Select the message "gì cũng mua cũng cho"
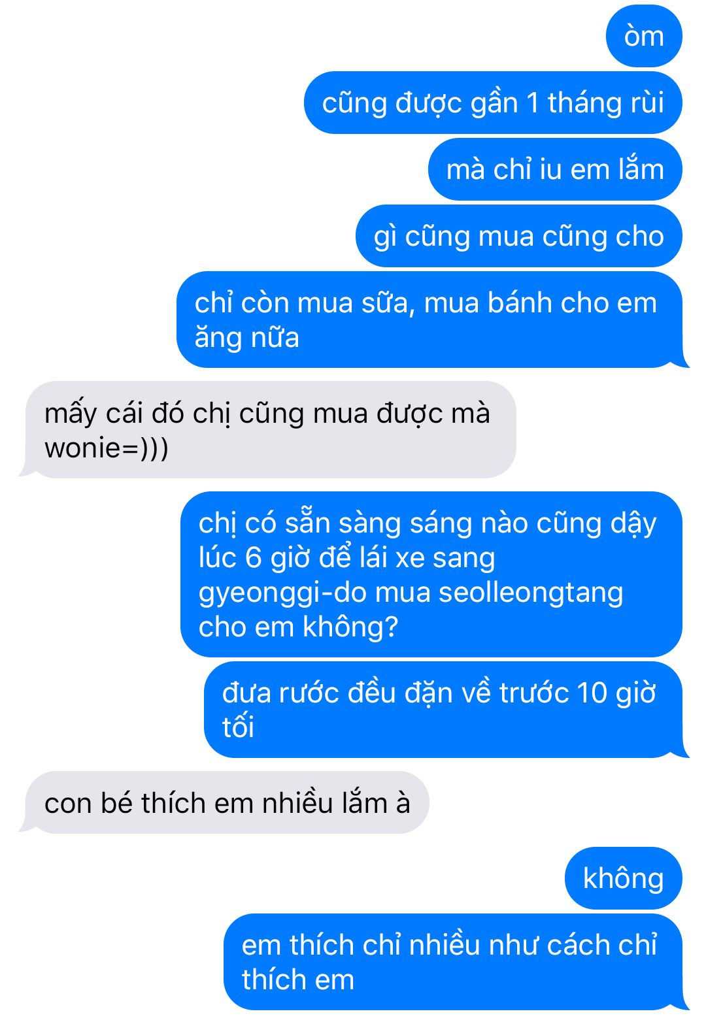Image resolution: width=706 pixels, height=1020 pixels. pos(519,236)
